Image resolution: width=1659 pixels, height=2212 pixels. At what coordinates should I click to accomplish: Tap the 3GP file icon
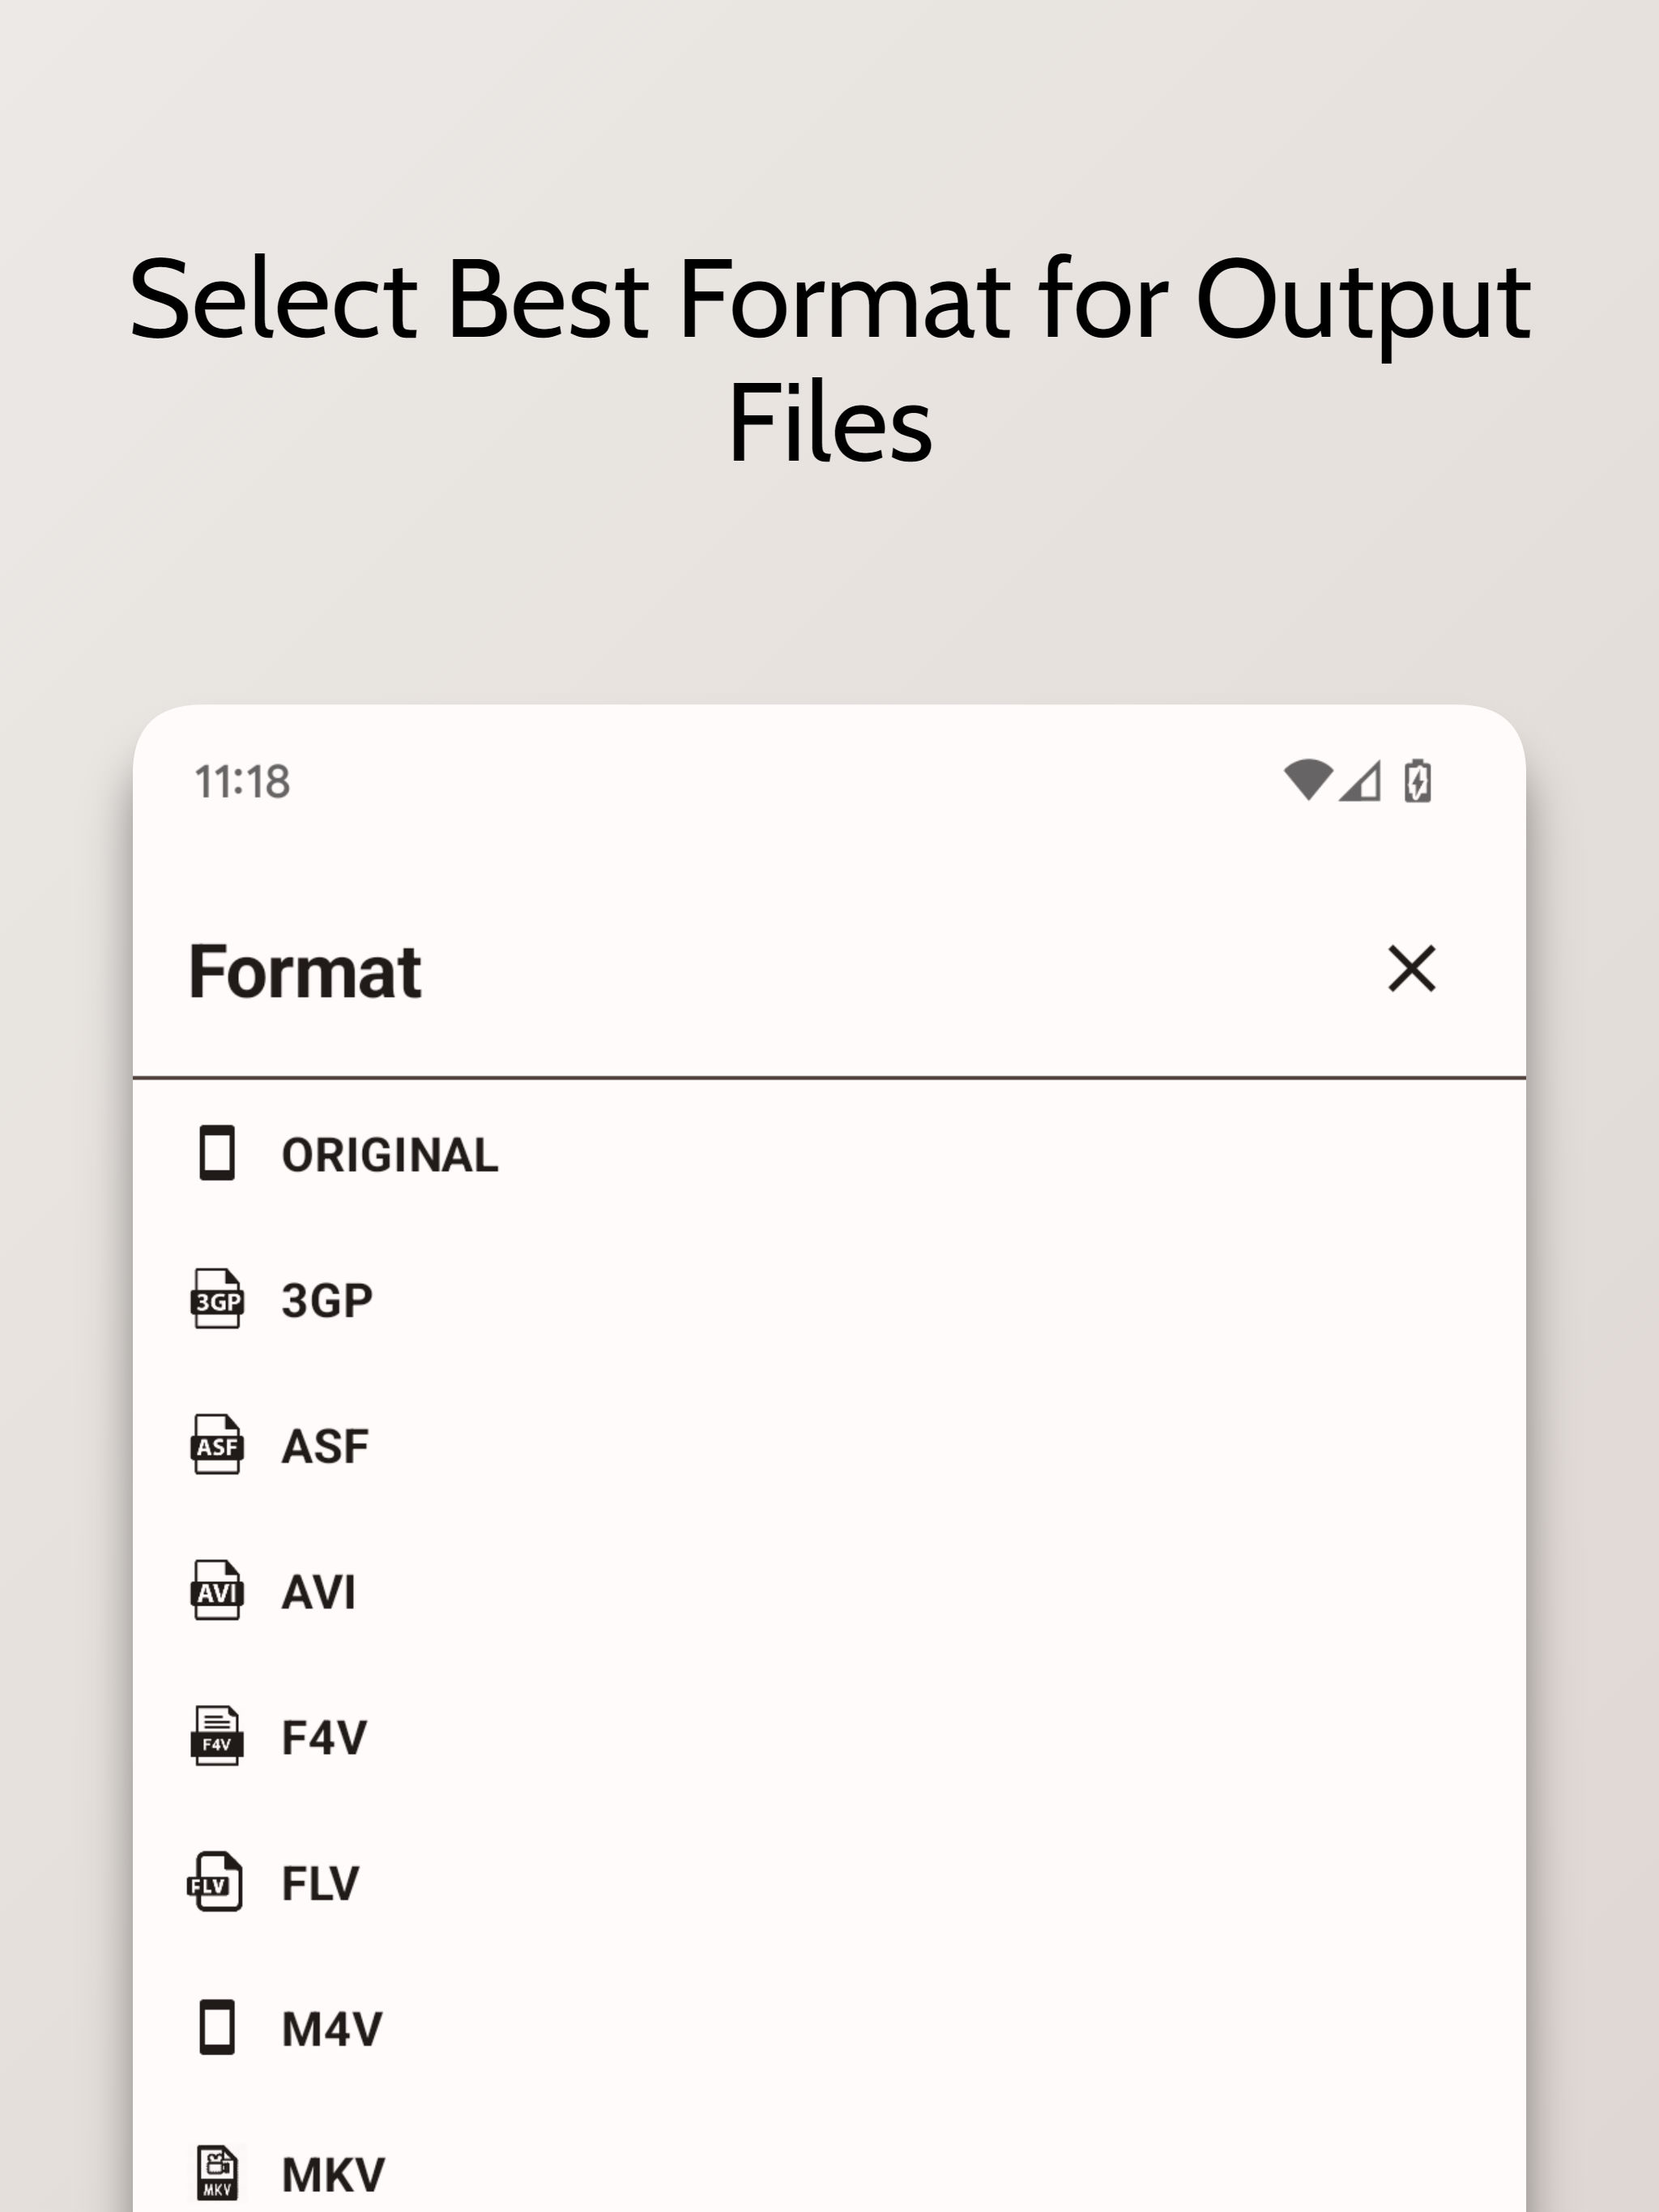pyautogui.click(x=216, y=1299)
